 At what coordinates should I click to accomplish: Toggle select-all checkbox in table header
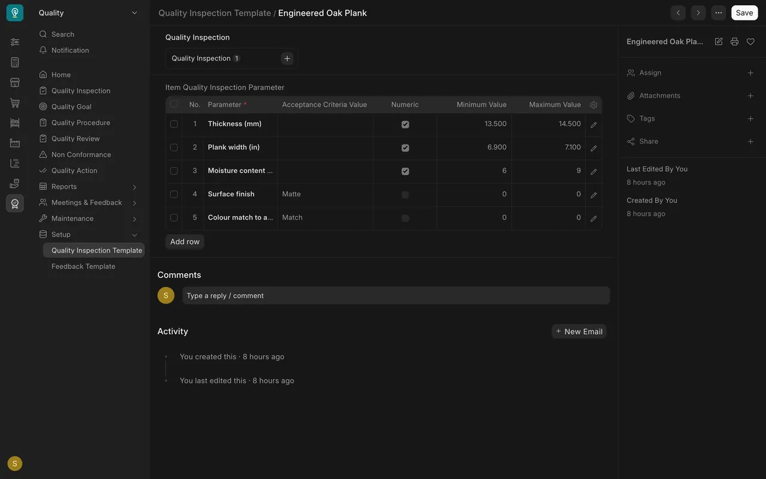coord(174,104)
